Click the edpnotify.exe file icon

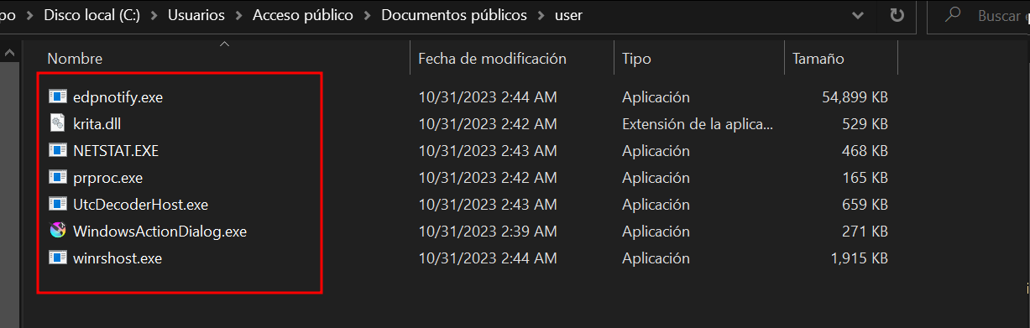coord(57,97)
